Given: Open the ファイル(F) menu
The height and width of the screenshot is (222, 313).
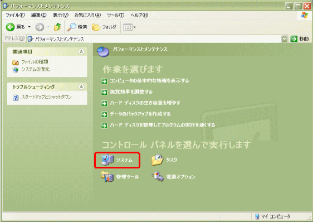Looking at the screenshot, I should (15, 15).
